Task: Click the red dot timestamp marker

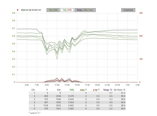Action: click(x=18, y=10)
